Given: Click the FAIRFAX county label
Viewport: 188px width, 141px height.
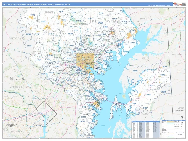Looking at the screenshot, I should pos(17,132).
